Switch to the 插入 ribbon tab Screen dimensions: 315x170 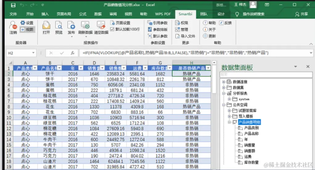[45, 14]
